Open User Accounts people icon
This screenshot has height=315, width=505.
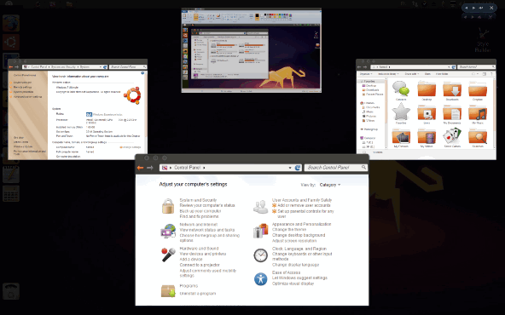260,206
